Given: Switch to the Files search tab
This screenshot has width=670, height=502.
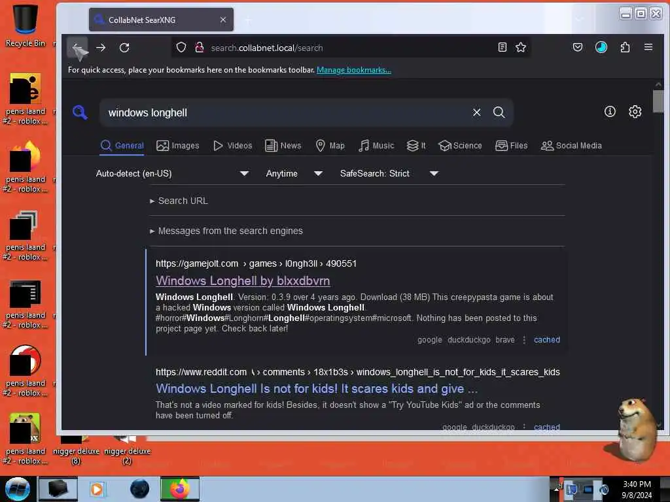Looking at the screenshot, I should [x=512, y=146].
